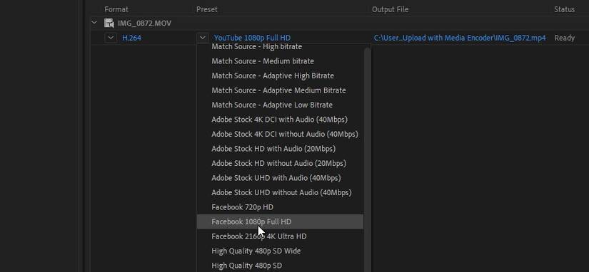Viewport: 589px width, 272px height.
Task: Choose Facebook 720p HD preset
Action: tap(280, 207)
